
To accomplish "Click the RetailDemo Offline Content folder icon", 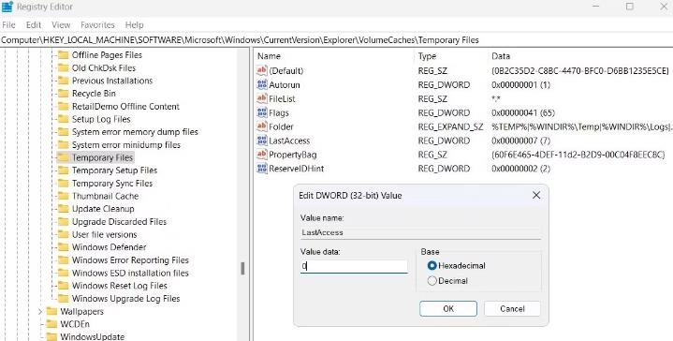I will (63, 107).
